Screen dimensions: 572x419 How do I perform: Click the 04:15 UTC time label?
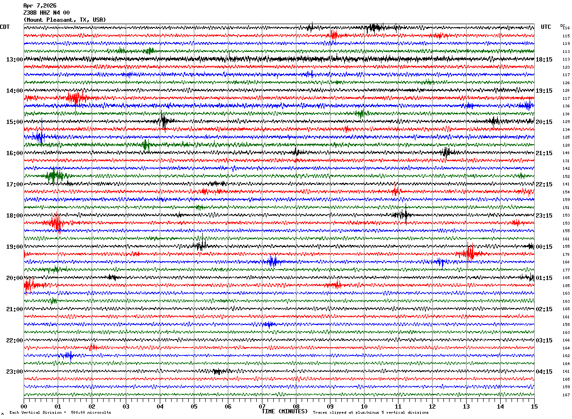coord(544,372)
